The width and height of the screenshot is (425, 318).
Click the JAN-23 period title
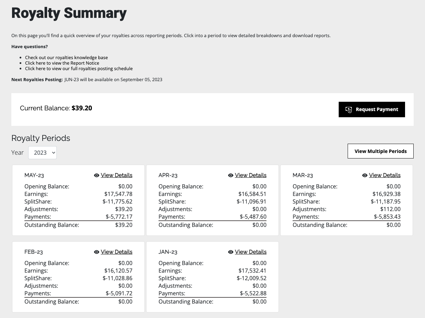pos(168,252)
